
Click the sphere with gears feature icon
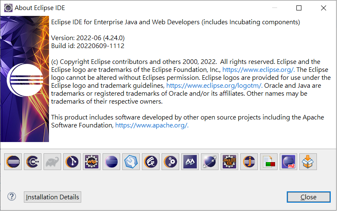(170, 162)
